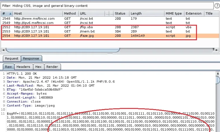Select the /mem.txt request row
The image size is (220, 132).
(x=110, y=31)
